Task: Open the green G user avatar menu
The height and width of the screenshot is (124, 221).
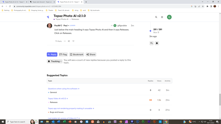Action: (x=169, y=17)
